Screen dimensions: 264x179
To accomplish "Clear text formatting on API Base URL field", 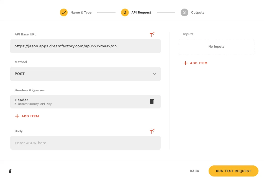I will pos(152,34).
